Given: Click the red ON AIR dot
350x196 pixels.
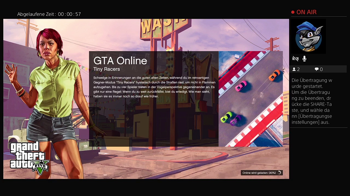Looking at the screenshot, I should [293, 12].
